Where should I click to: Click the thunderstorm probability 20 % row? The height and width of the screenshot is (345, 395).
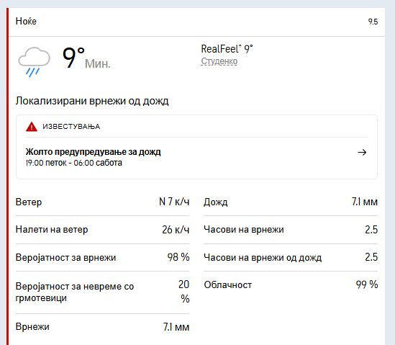(x=102, y=292)
